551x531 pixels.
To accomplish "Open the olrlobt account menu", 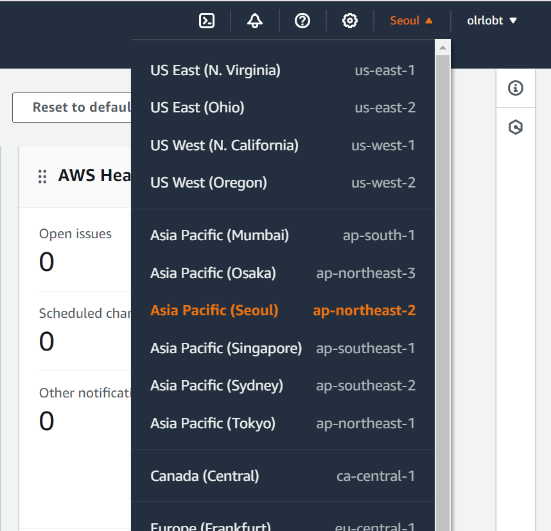I will point(492,21).
